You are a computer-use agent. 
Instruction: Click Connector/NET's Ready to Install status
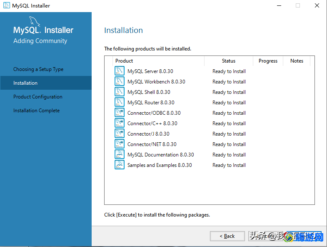(x=229, y=144)
